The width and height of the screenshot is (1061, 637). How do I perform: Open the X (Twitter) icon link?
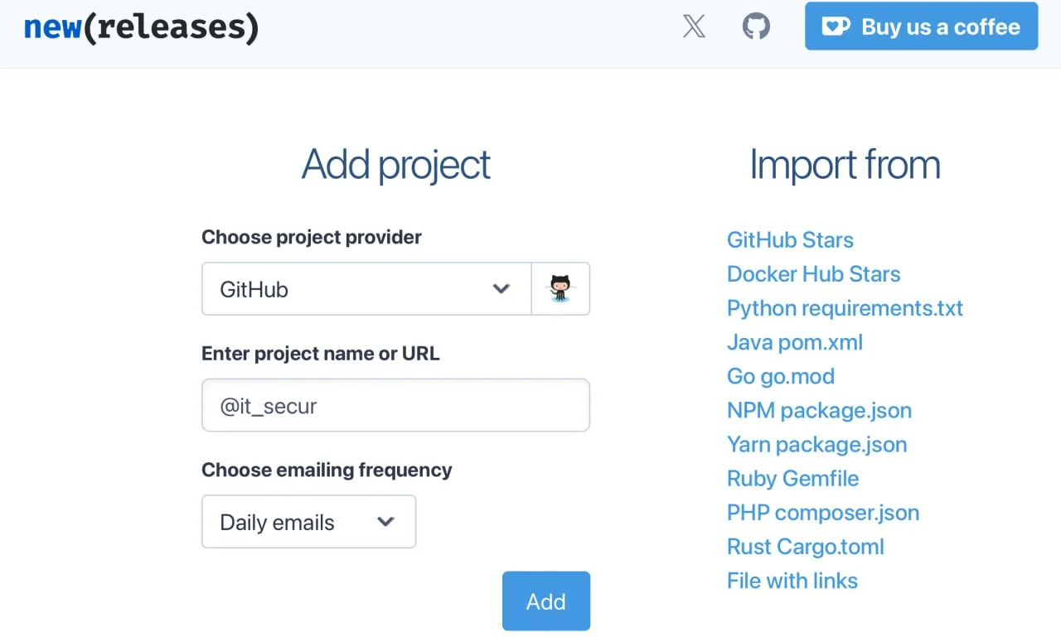pyautogui.click(x=694, y=27)
